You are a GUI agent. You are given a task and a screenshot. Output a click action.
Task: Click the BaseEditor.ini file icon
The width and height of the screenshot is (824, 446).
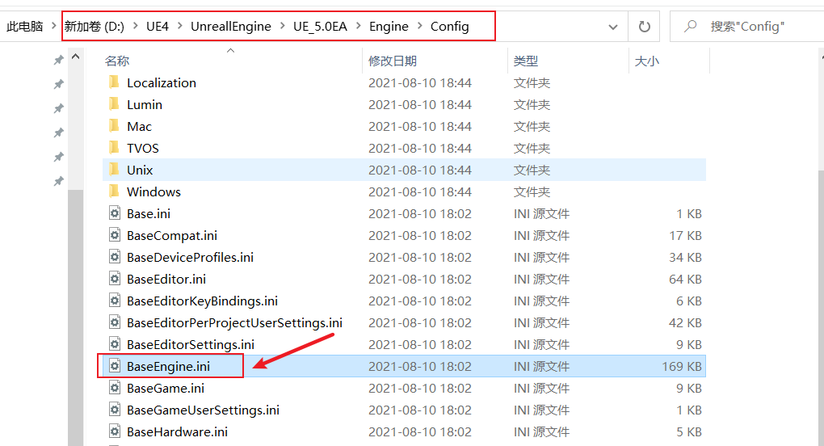(x=115, y=279)
